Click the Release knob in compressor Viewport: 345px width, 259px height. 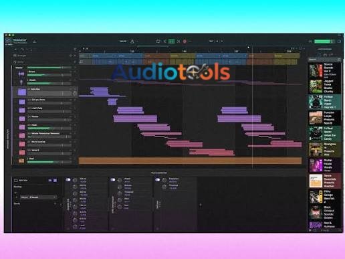coord(120,187)
